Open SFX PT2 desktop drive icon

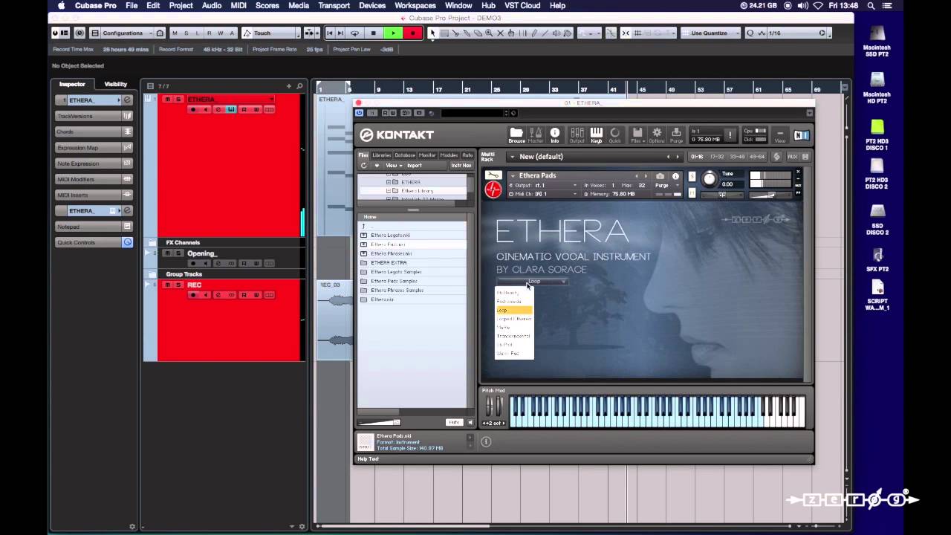(877, 259)
